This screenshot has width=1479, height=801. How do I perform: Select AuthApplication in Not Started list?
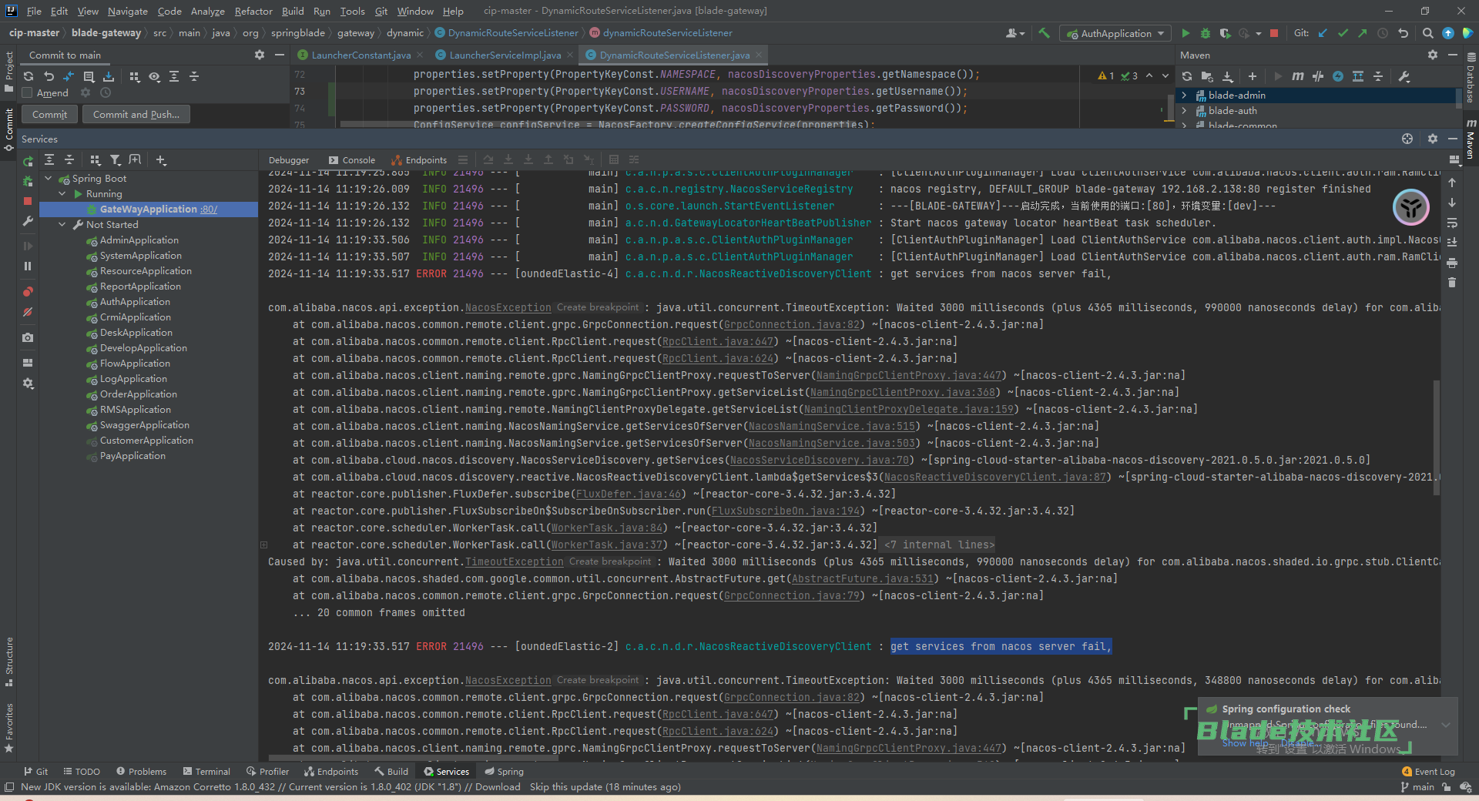click(x=135, y=302)
